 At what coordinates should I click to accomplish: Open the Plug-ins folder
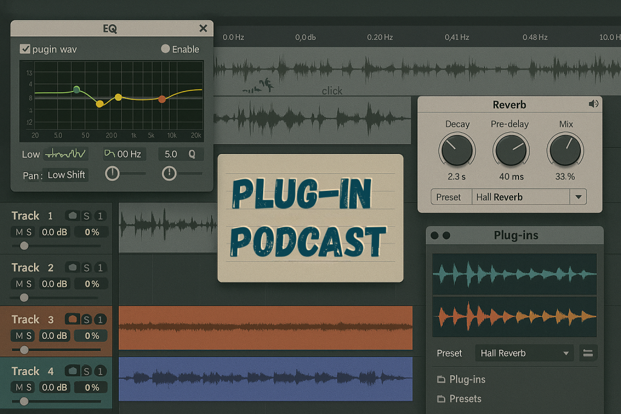click(462, 379)
